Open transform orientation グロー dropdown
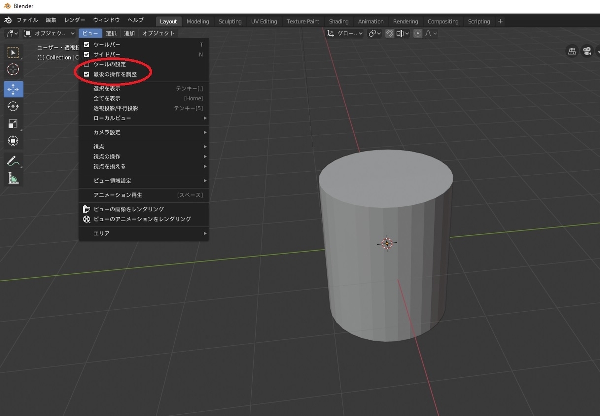 point(345,33)
